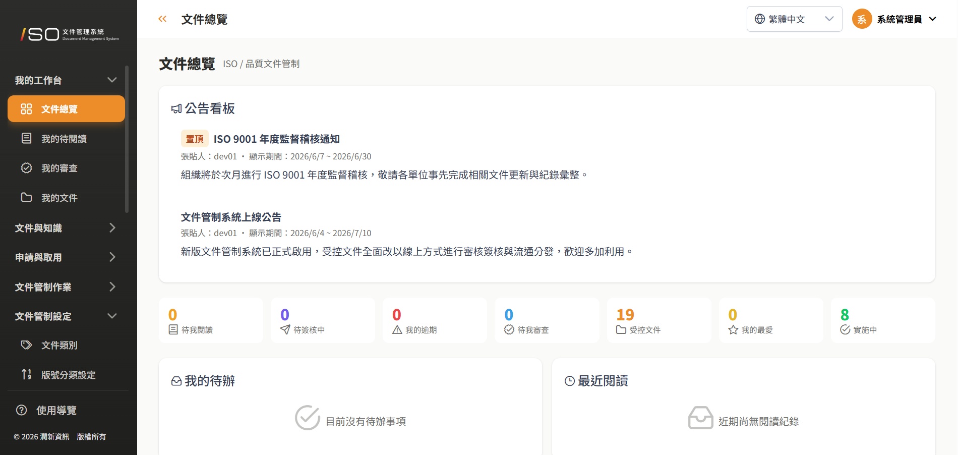Go to 我的文件 in the sidebar

tap(66, 197)
